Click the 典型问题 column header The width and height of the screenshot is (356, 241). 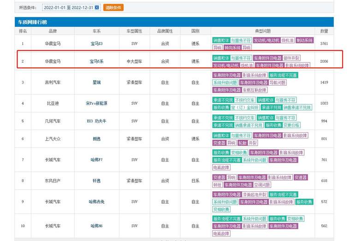point(263,31)
